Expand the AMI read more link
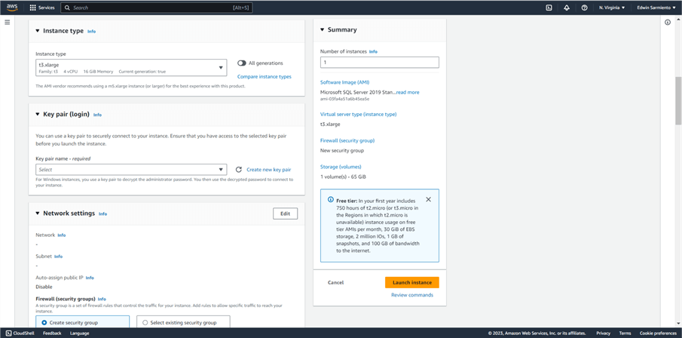This screenshot has height=338, width=682. click(408, 92)
